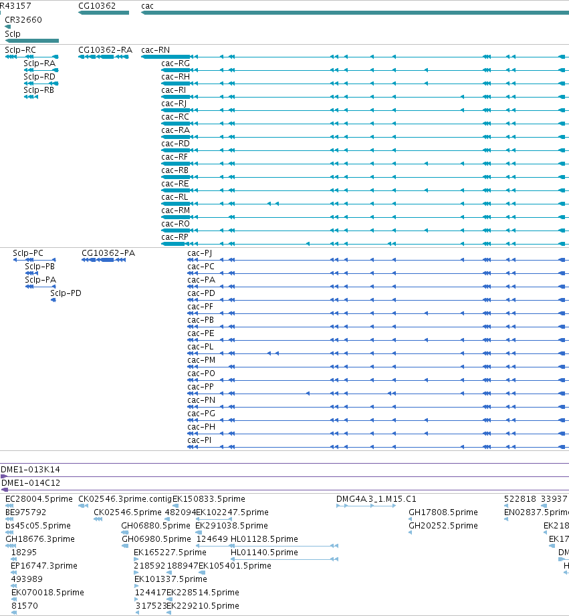Click the cac-PL protein label
The width and height of the screenshot is (569, 616).
click(201, 347)
